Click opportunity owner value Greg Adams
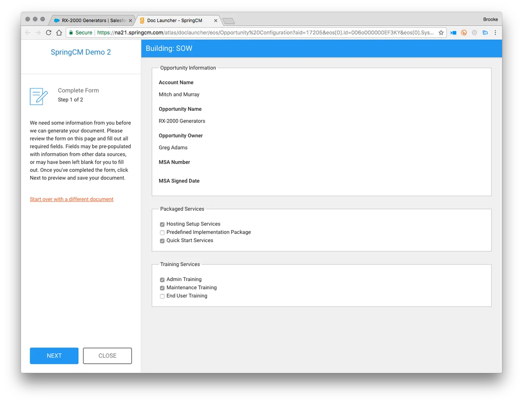Image resolution: width=523 pixels, height=403 pixels. pos(173,147)
